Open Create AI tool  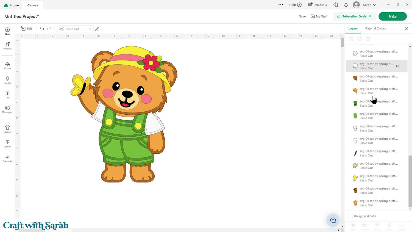tap(7, 158)
